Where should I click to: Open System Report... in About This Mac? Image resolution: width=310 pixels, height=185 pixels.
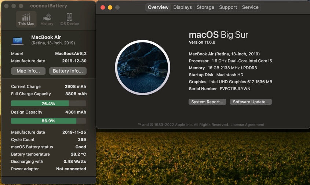point(207,102)
